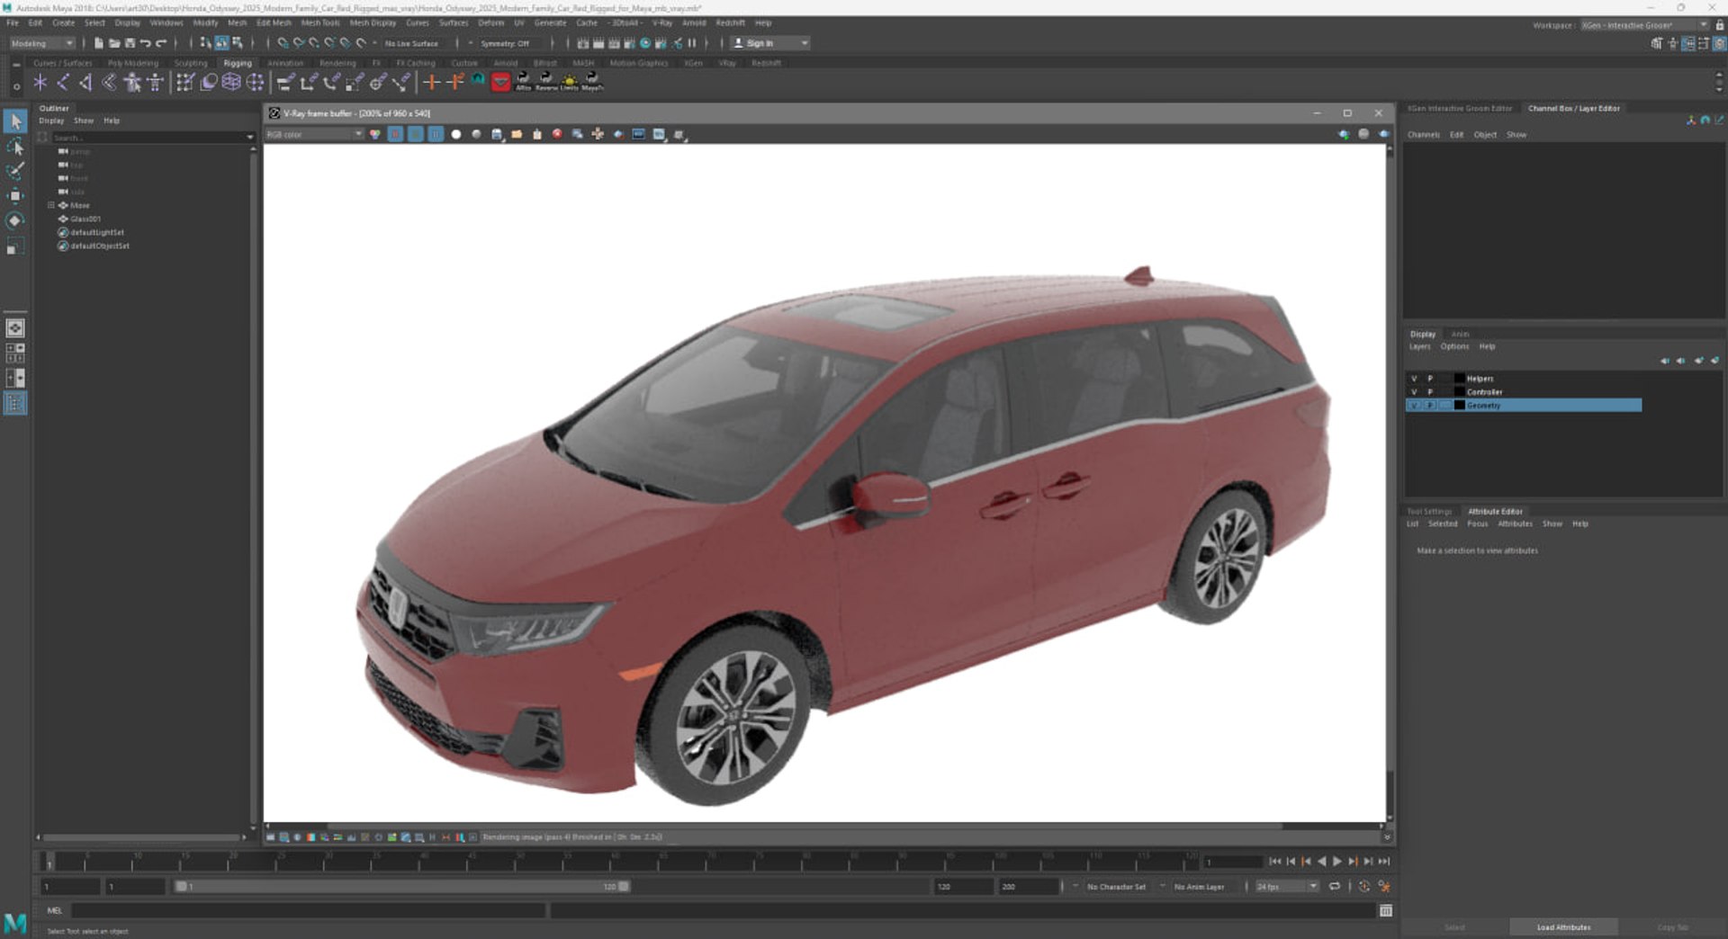Image resolution: width=1728 pixels, height=939 pixels.
Task: Open the No Character Set dropdown
Action: [x=1116, y=887]
